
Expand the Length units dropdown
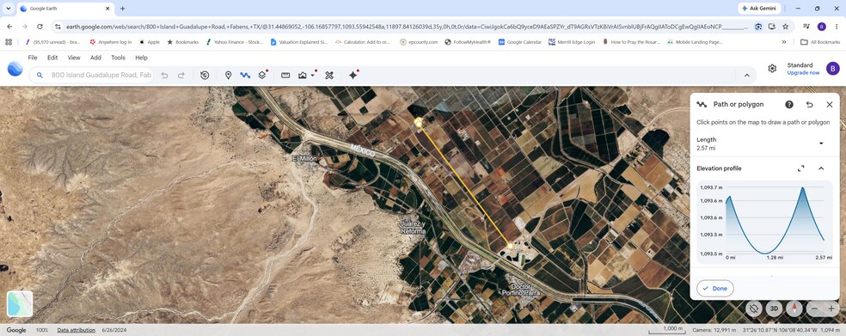click(x=821, y=144)
